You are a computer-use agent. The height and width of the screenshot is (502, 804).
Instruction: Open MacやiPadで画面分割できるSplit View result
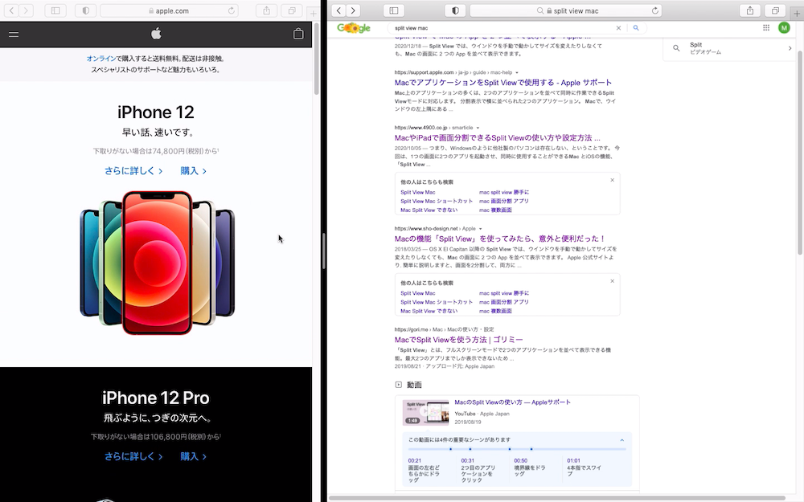(x=497, y=138)
